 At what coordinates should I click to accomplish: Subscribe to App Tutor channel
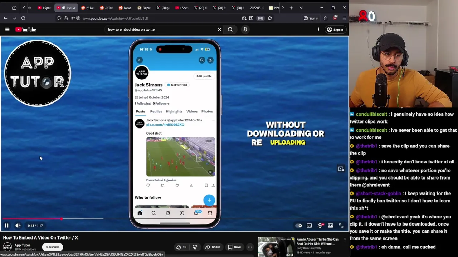click(x=53, y=247)
